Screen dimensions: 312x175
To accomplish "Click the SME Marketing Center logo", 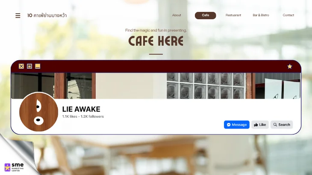I will (x=14, y=167).
